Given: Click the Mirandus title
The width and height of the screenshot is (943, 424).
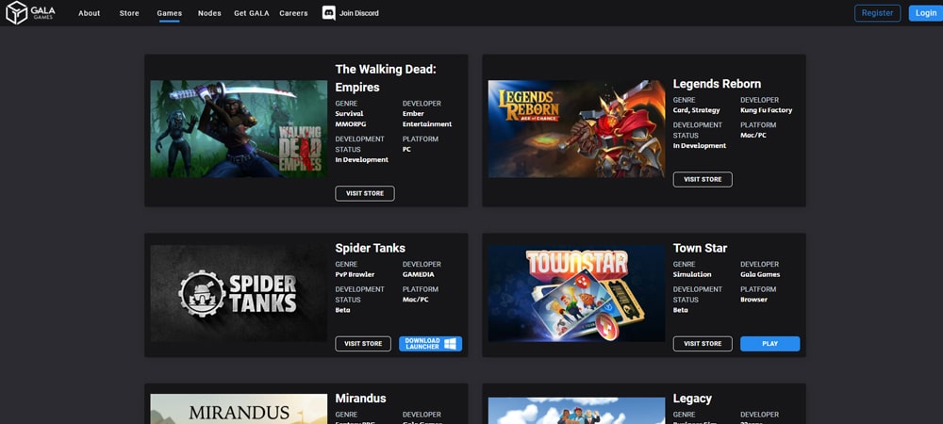Looking at the screenshot, I should (x=361, y=399).
